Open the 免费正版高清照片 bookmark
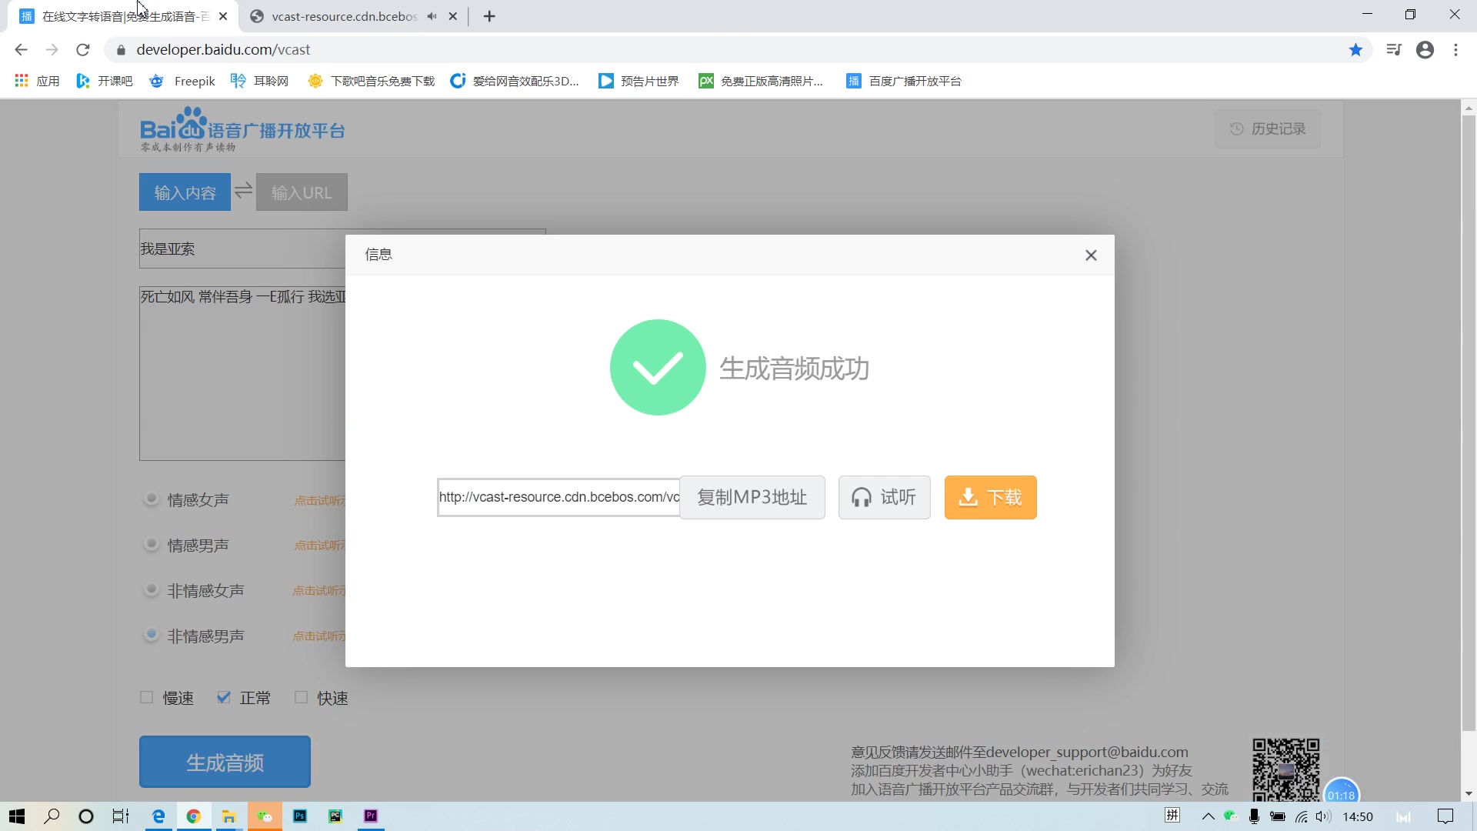1477x831 pixels. point(761,81)
